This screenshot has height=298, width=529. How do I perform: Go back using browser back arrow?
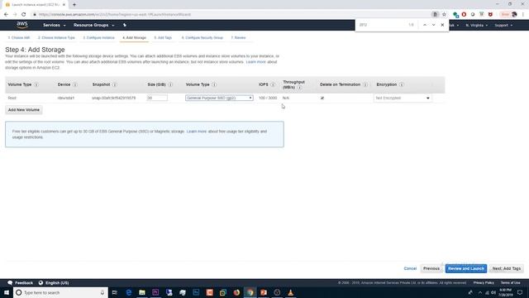point(6,15)
